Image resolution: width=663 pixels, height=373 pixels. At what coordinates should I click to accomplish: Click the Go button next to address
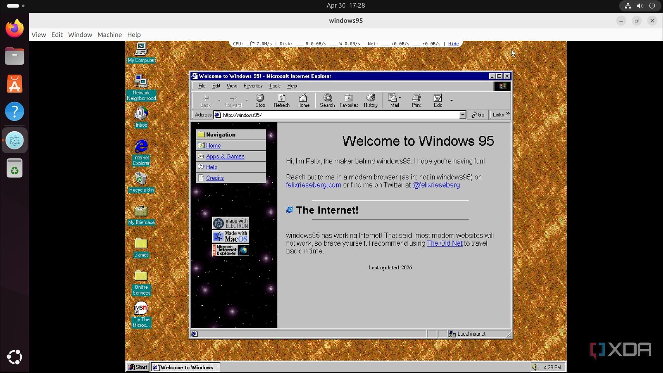pyautogui.click(x=478, y=115)
